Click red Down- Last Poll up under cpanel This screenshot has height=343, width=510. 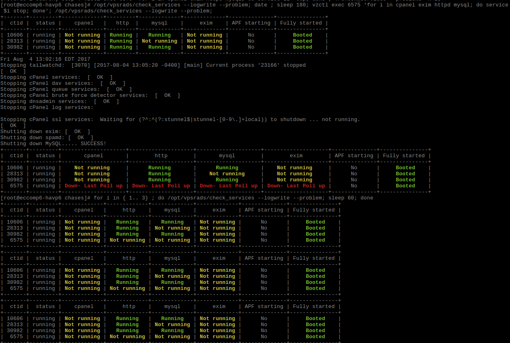[93, 186]
